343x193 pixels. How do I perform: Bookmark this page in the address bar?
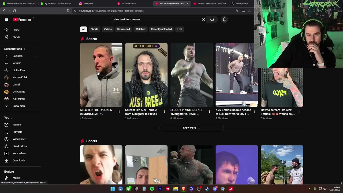tap(68, 11)
